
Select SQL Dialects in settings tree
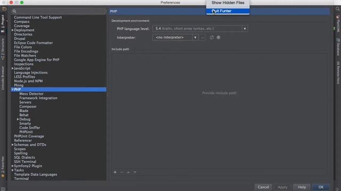[25, 158]
